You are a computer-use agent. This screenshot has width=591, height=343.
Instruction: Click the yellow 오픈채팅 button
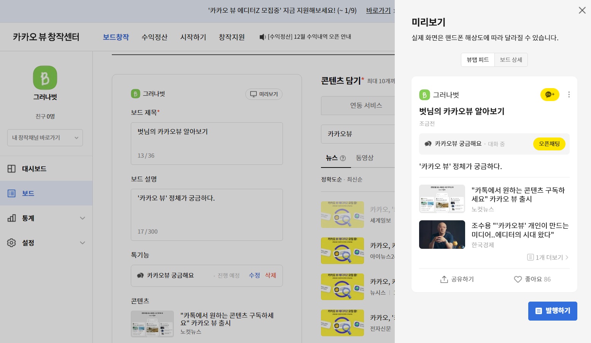pyautogui.click(x=549, y=144)
